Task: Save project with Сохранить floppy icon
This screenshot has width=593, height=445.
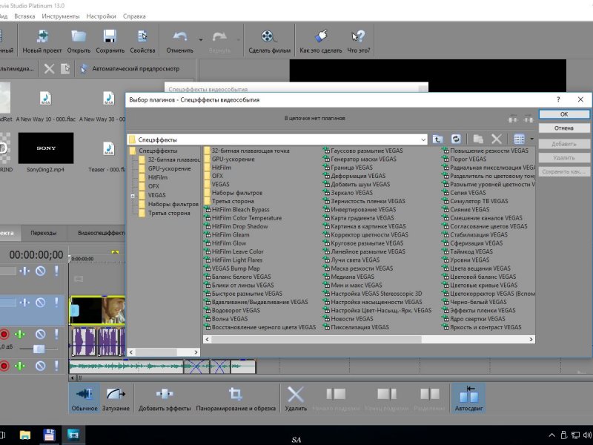Action: [110, 42]
